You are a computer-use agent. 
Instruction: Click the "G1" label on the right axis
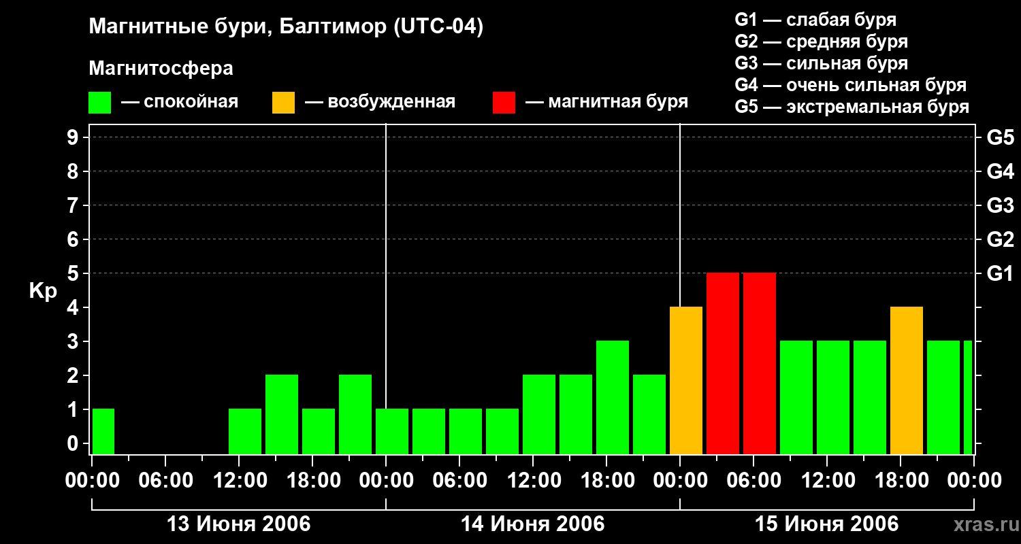coord(1000,273)
